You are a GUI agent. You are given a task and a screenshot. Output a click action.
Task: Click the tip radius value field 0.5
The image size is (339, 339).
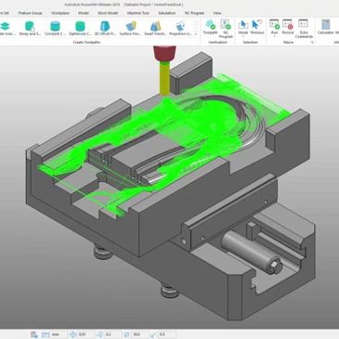pos(166,334)
